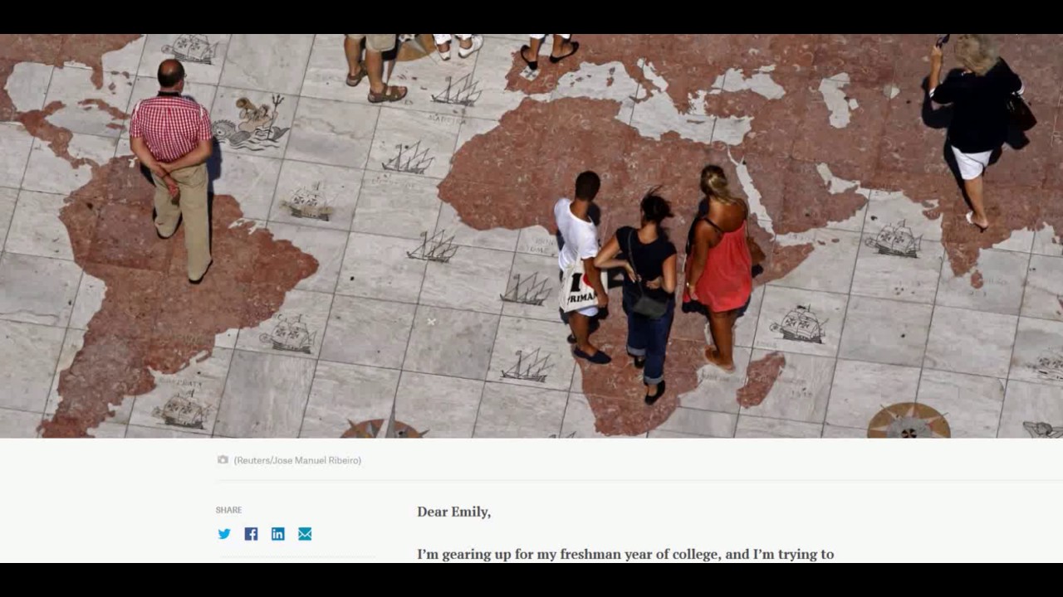1063x597 pixels.
Task: Click the camera icon beside photo credit
Action: click(x=223, y=459)
